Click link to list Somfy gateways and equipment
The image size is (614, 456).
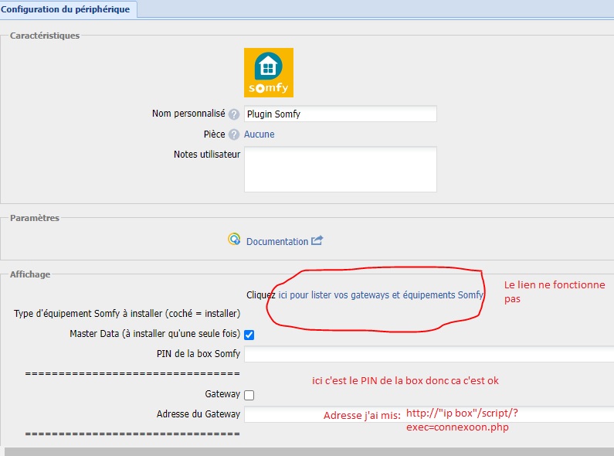tap(381, 295)
